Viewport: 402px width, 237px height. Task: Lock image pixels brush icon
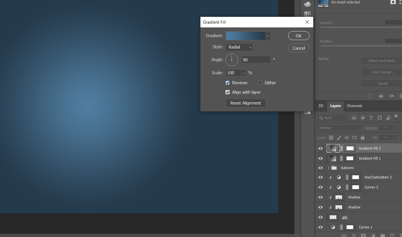339,138
